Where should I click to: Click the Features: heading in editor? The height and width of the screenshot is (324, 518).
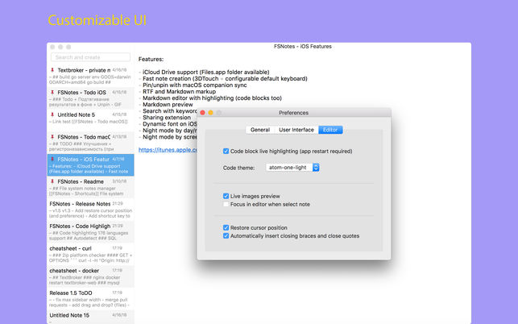click(x=151, y=59)
